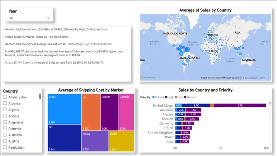Pick the LATAM treemap block
This screenshot has height=156, width=277.
110,112
